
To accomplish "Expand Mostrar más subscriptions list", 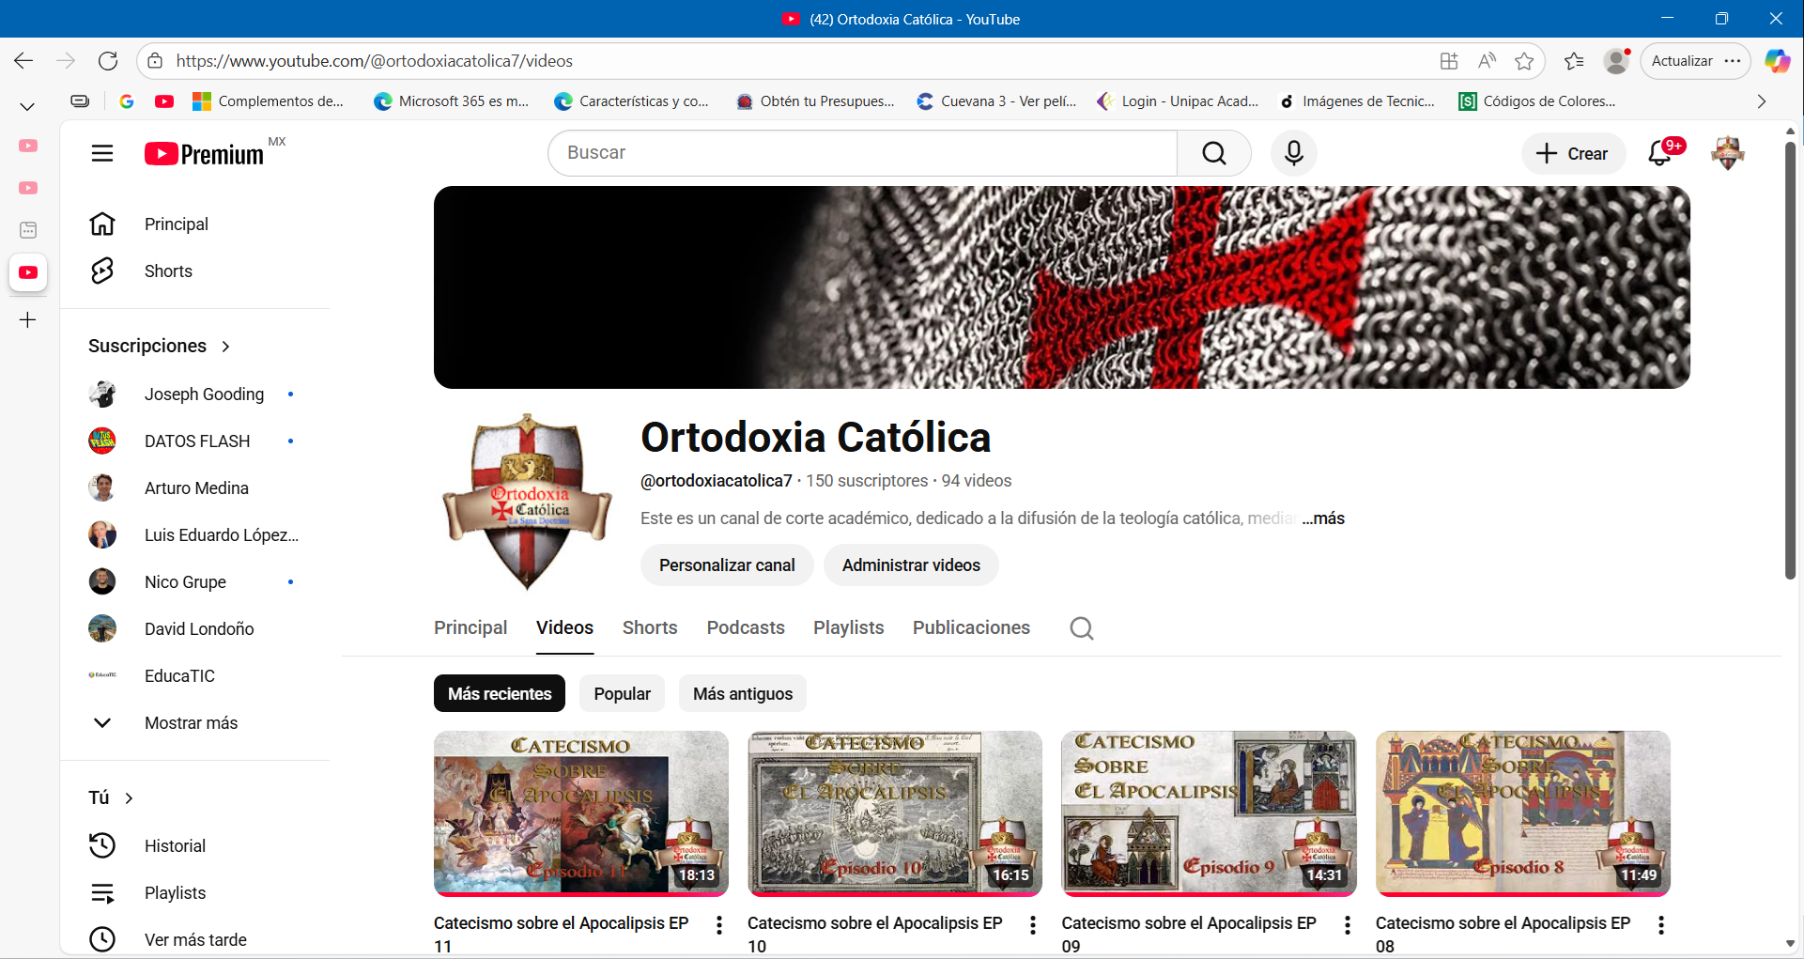I will pos(191,723).
